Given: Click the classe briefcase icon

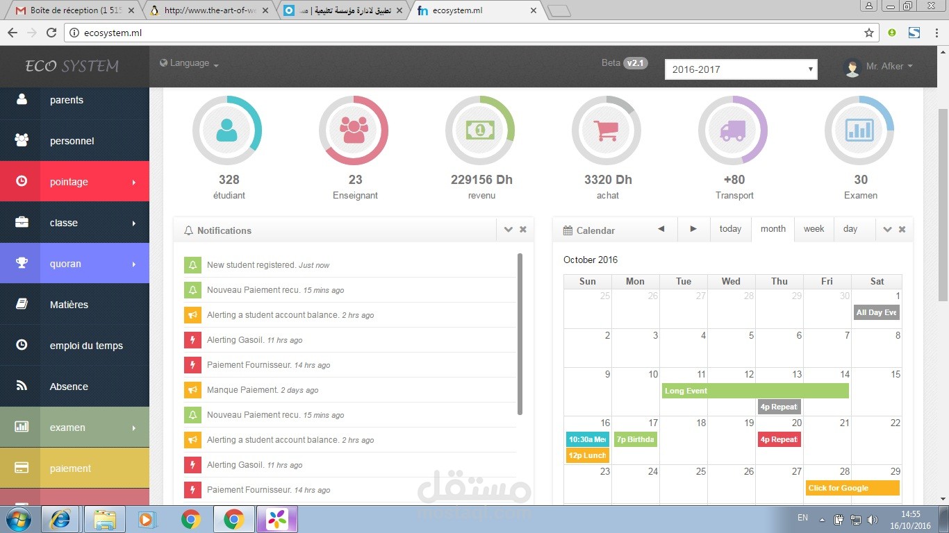Looking at the screenshot, I should coord(22,222).
